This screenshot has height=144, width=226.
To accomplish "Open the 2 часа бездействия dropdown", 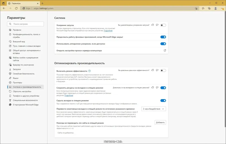I will coord(153,109).
